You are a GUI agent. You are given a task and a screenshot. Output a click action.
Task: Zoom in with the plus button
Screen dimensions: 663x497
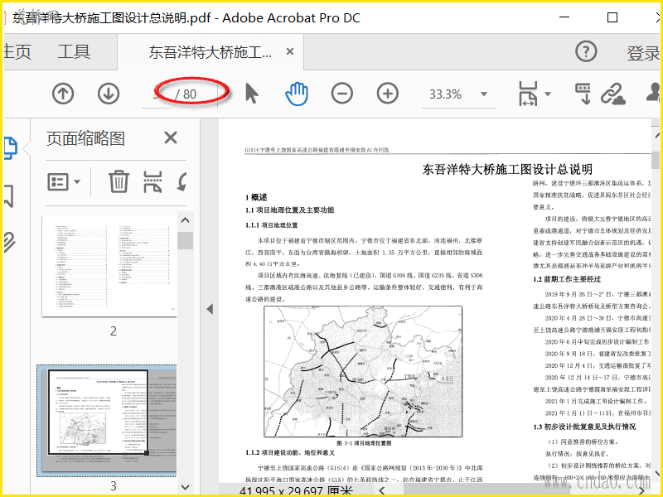[388, 94]
